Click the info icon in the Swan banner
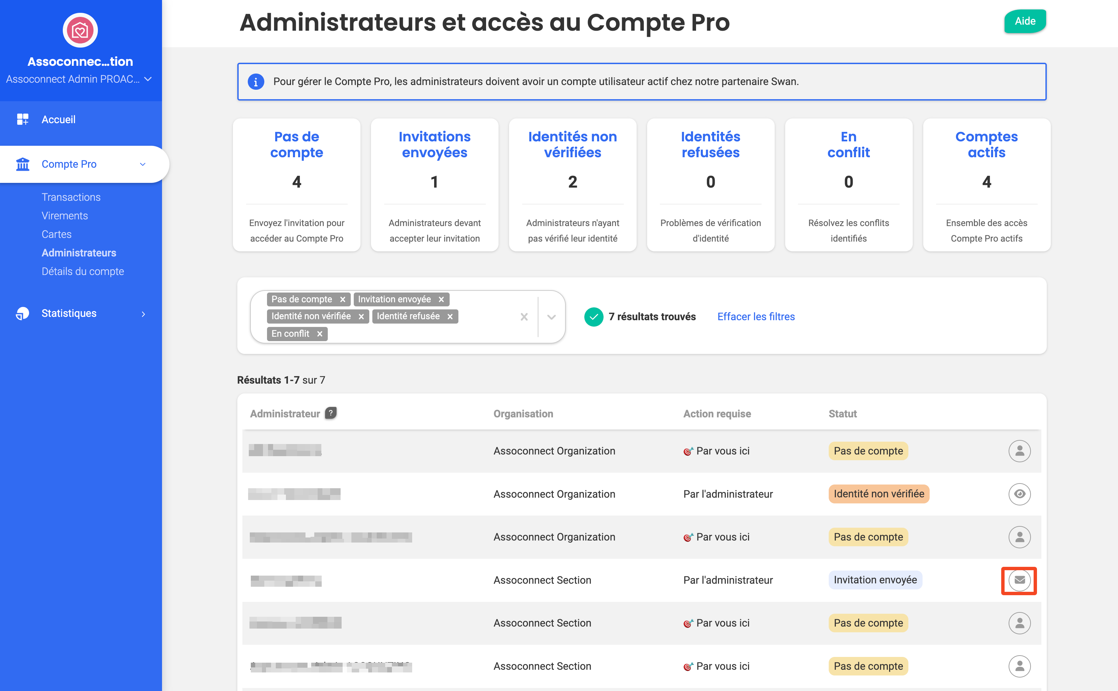This screenshot has width=1118, height=691. coord(256,82)
